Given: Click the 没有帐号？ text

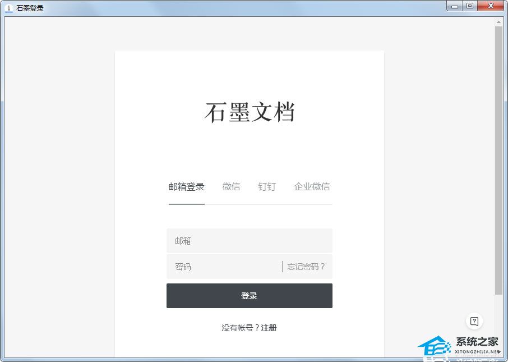Looking at the screenshot, I should coord(241,328).
